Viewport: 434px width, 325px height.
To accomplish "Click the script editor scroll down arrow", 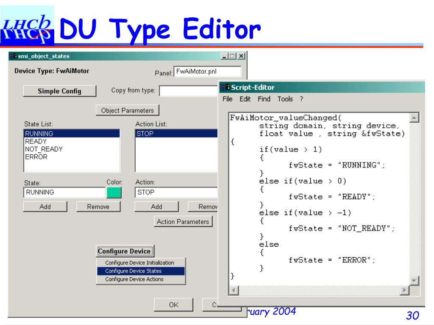I will (414, 281).
